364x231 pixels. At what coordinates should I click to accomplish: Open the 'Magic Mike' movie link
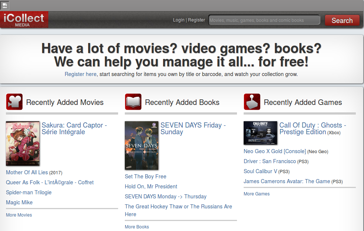(19, 202)
